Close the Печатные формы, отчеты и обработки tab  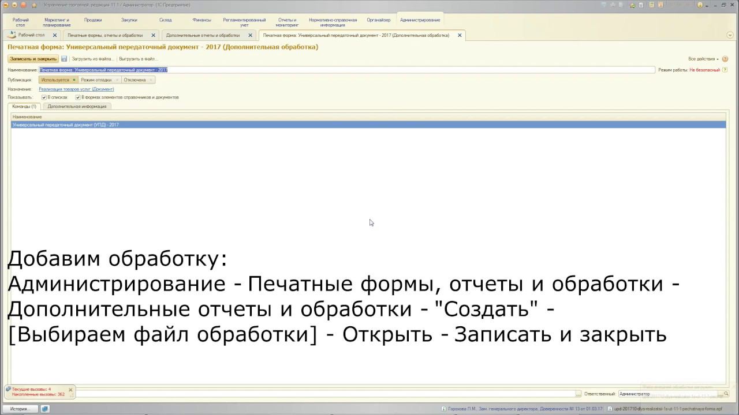(x=153, y=35)
